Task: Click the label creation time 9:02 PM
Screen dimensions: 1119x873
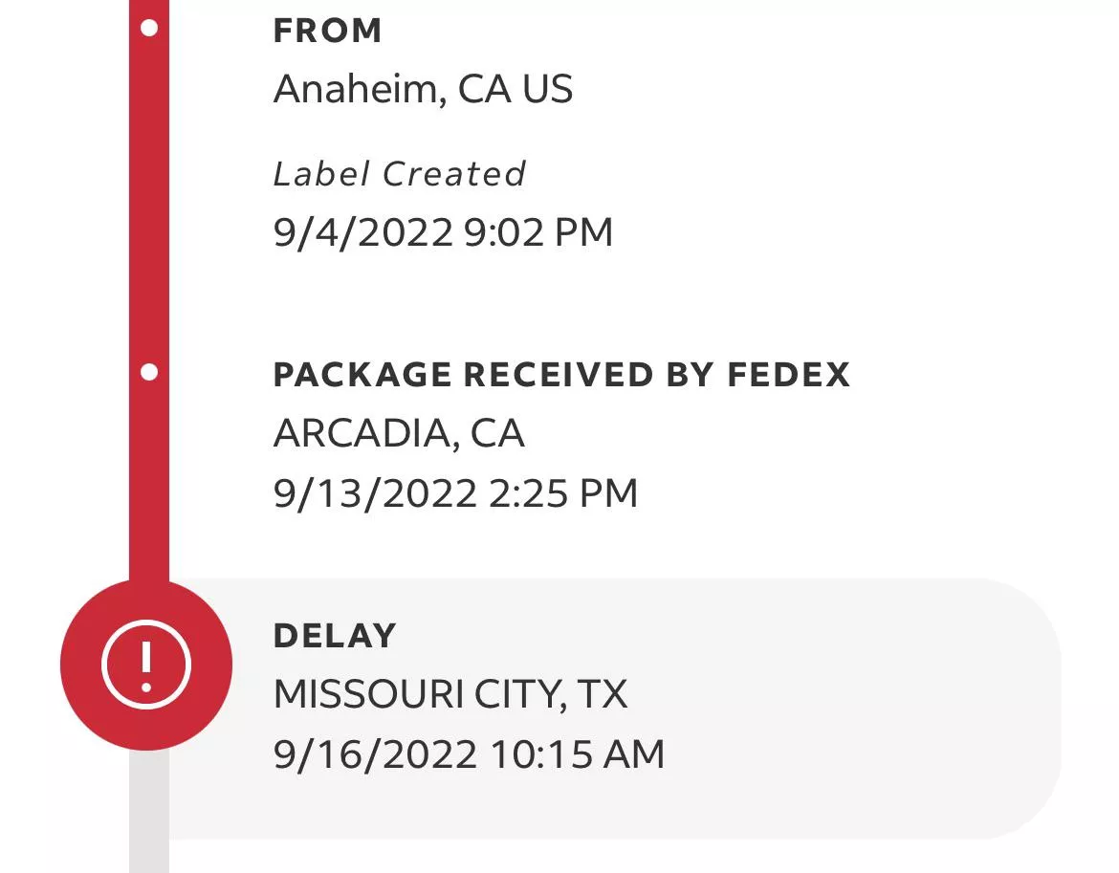Action: (538, 232)
